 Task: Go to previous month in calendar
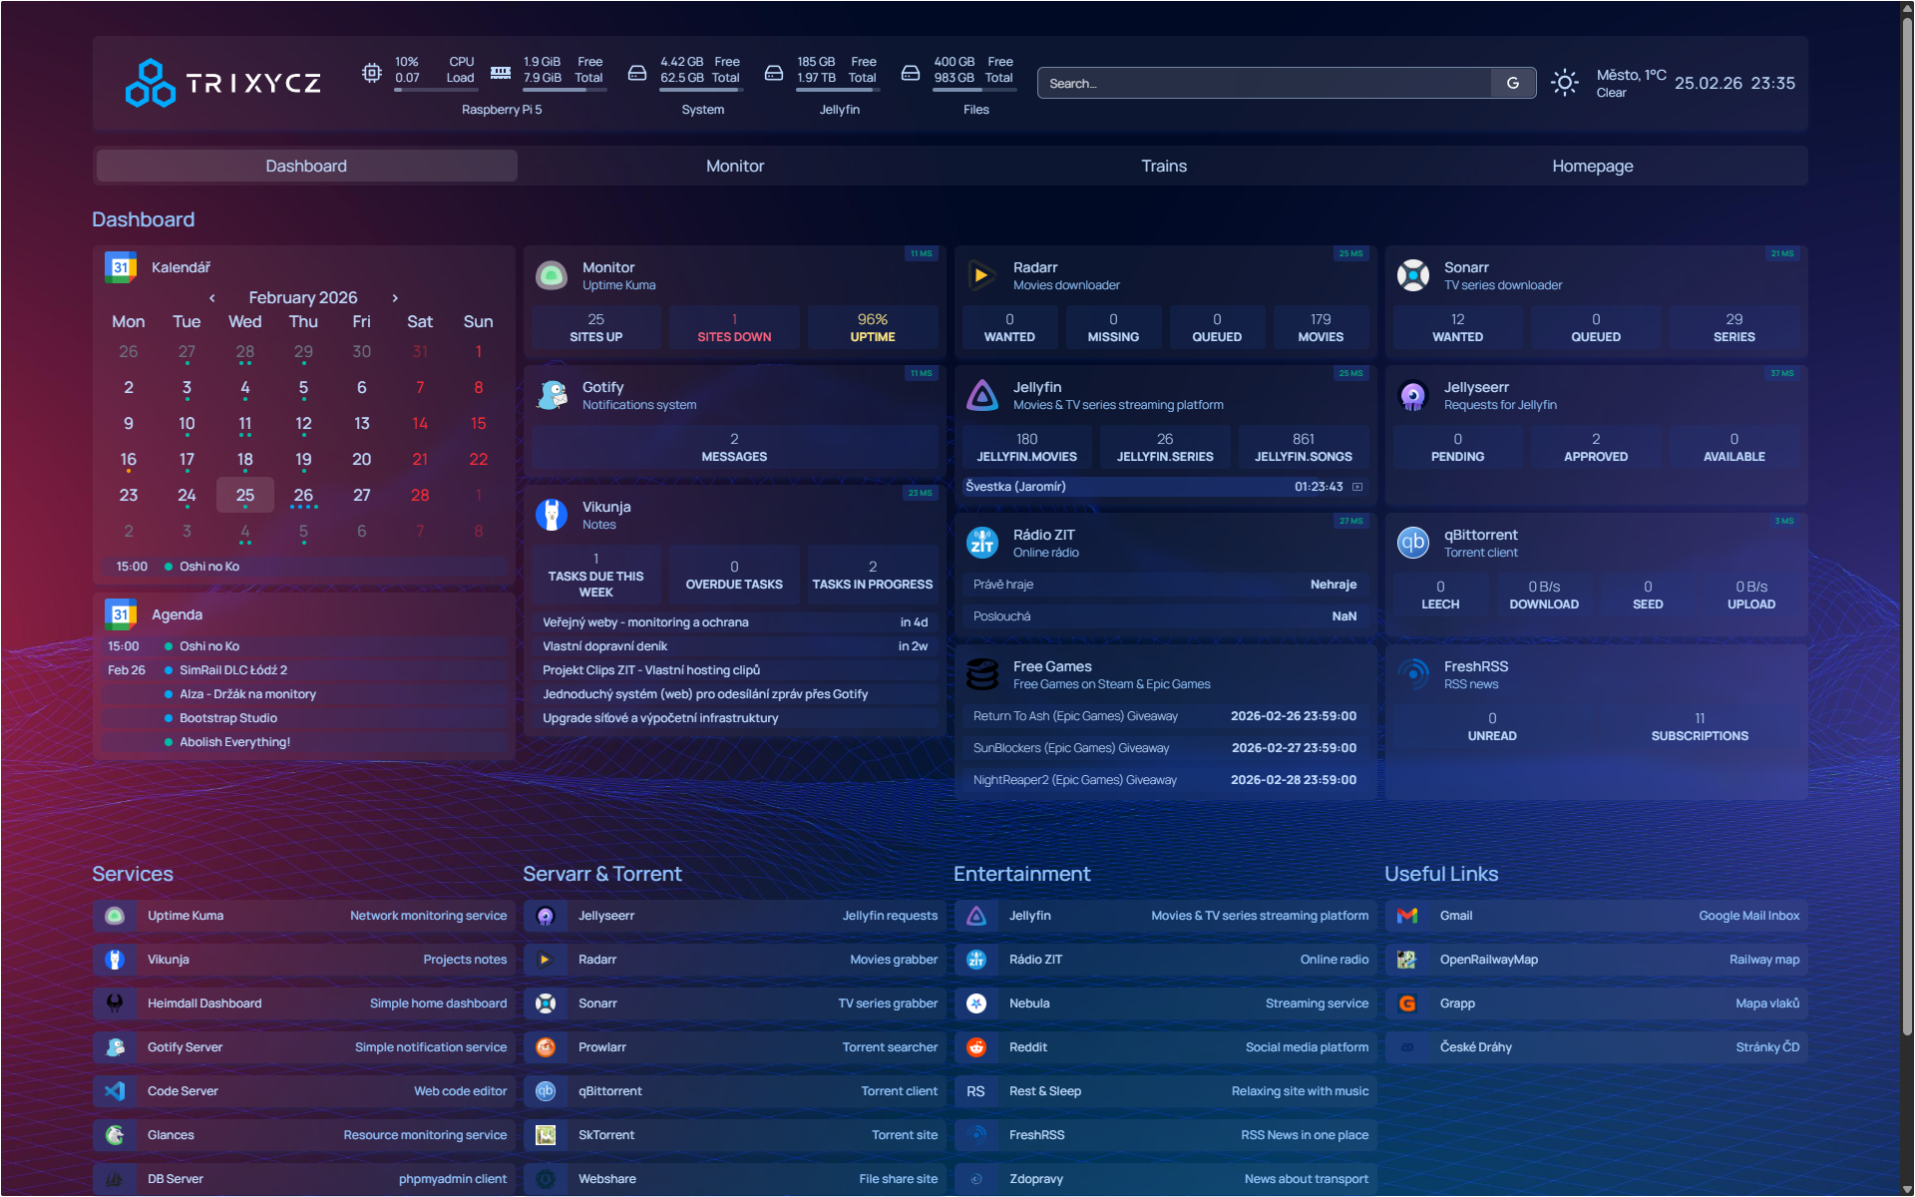[212, 298]
